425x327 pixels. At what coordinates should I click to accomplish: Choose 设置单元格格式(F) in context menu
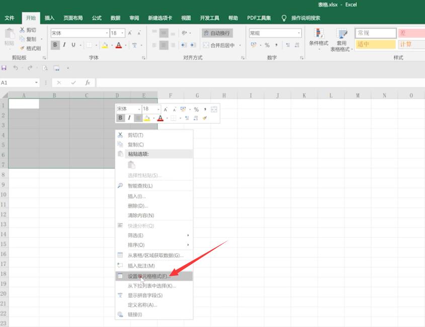154,276
